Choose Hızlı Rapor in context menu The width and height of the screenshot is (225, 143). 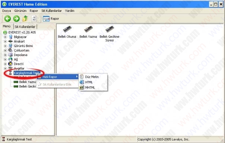coord(58,77)
